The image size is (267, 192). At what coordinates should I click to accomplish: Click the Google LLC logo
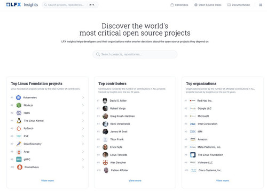[193, 108]
